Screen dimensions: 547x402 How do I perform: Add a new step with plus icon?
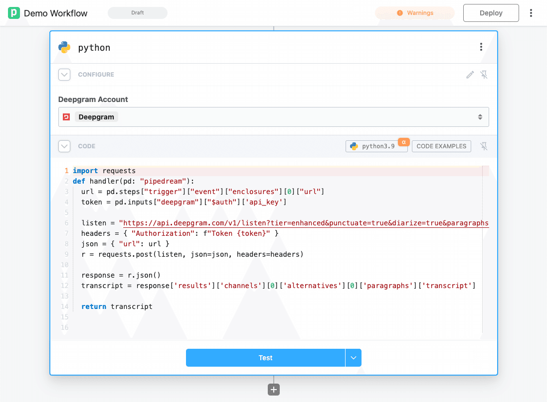(x=274, y=390)
